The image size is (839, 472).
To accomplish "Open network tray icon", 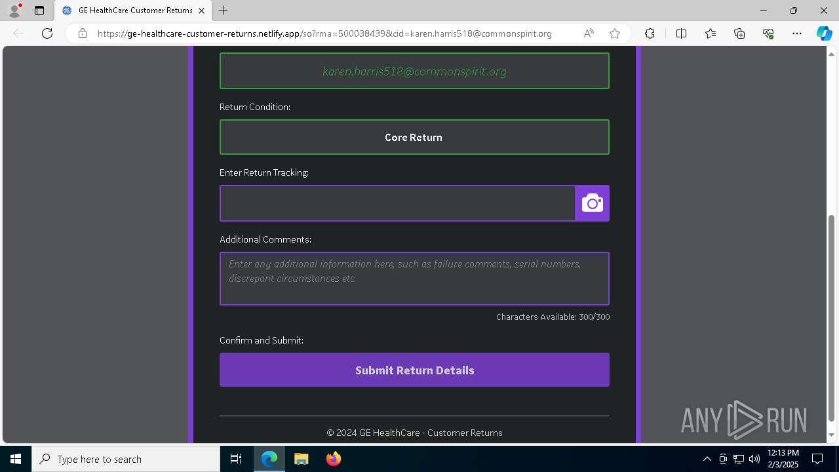I will [x=739, y=459].
